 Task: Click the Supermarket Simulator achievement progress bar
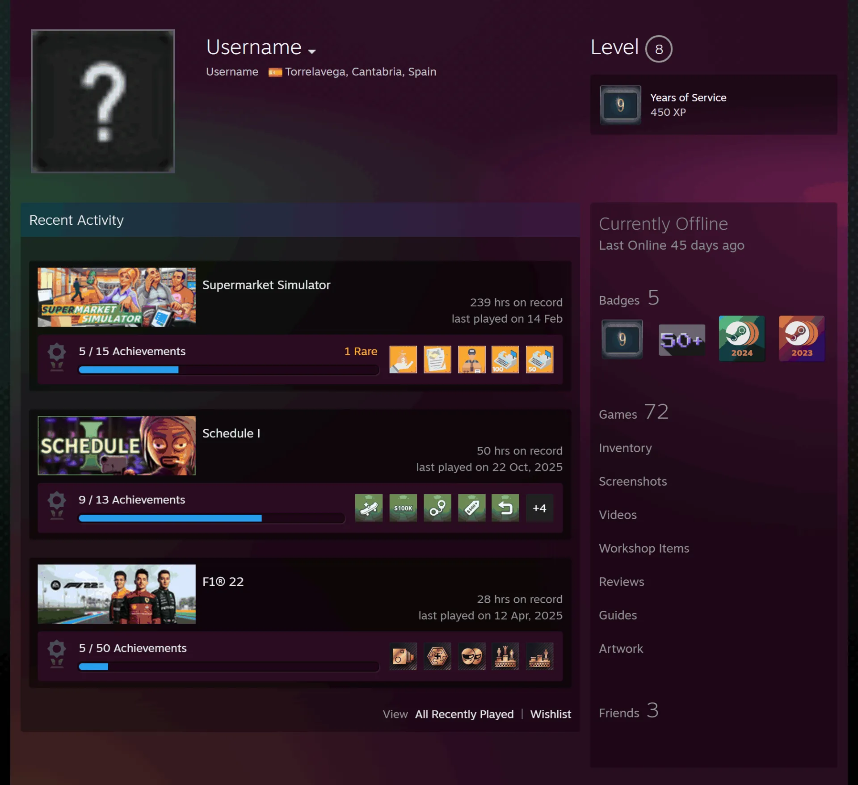(228, 369)
